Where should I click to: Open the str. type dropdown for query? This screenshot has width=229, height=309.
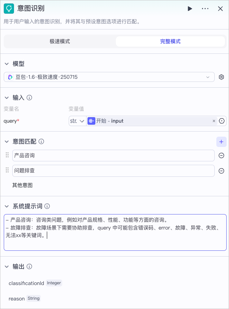[x=77, y=121]
